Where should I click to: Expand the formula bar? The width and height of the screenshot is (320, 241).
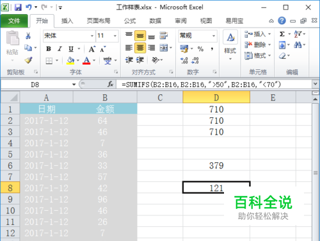315,84
